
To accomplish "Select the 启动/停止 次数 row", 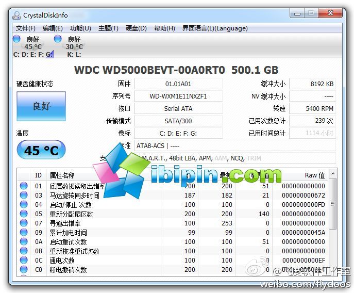I will point(173,205).
